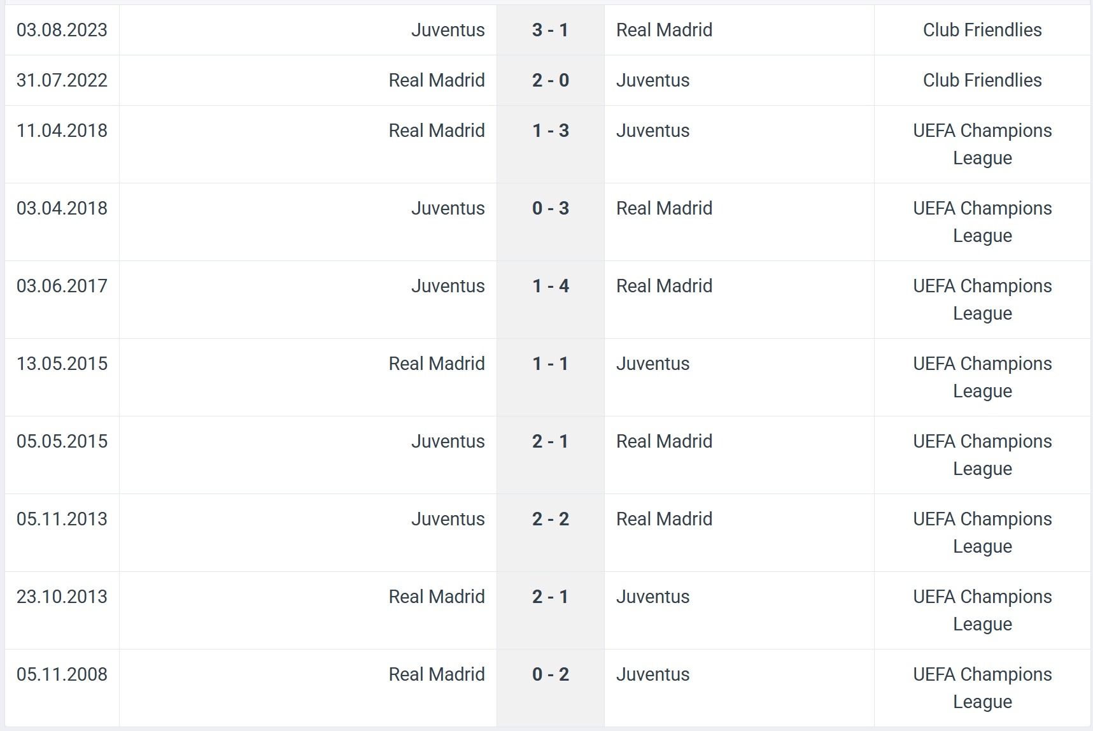The height and width of the screenshot is (731, 1093).
Task: Click the 1 - 4 score from 03.06.2017
Action: point(550,286)
